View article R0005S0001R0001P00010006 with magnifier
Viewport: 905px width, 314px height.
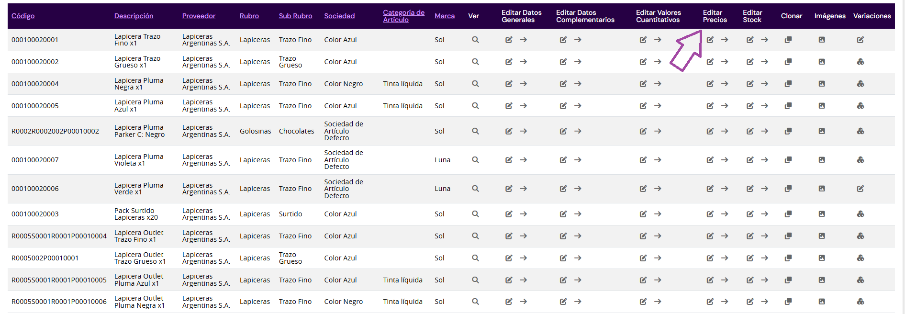(475, 302)
